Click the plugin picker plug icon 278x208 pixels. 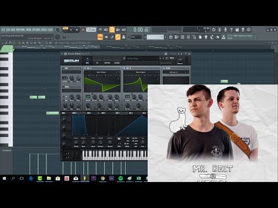206,37
